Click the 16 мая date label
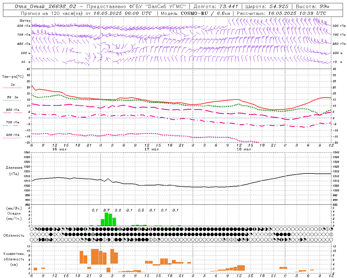Screen dimensions: 347x278 [x=59, y=149]
